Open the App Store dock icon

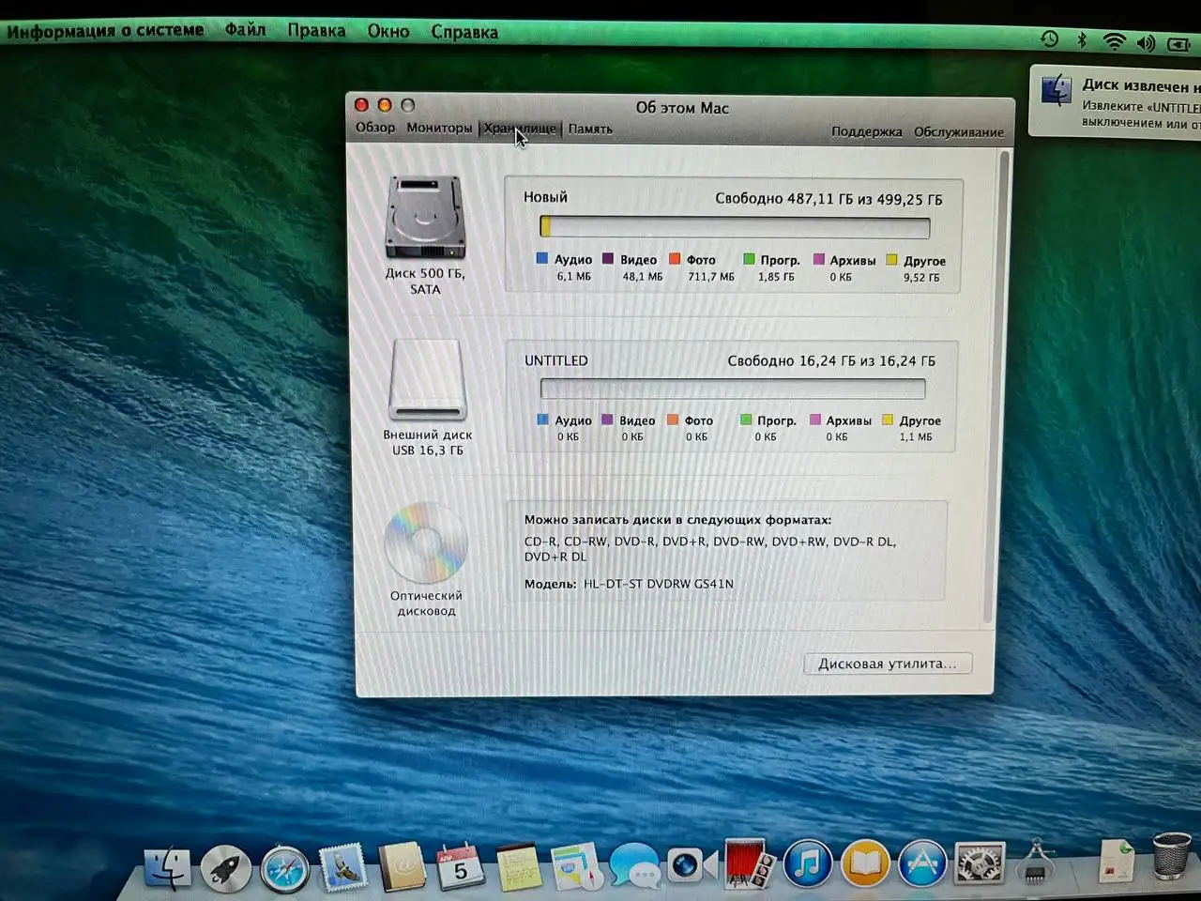921,864
